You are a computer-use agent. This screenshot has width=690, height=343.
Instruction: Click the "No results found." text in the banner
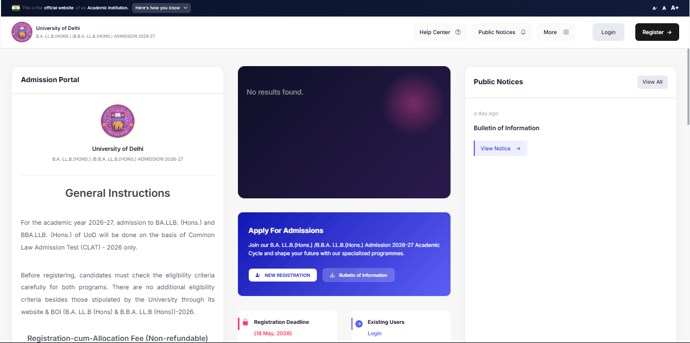click(275, 92)
